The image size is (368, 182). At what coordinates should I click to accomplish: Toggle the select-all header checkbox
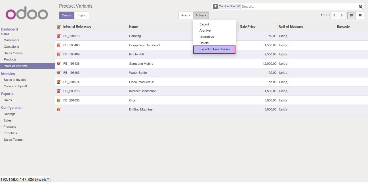click(58, 27)
